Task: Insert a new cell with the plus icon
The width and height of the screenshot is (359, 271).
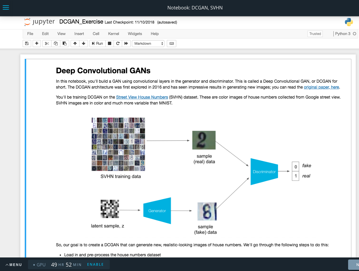Action: 36,43
